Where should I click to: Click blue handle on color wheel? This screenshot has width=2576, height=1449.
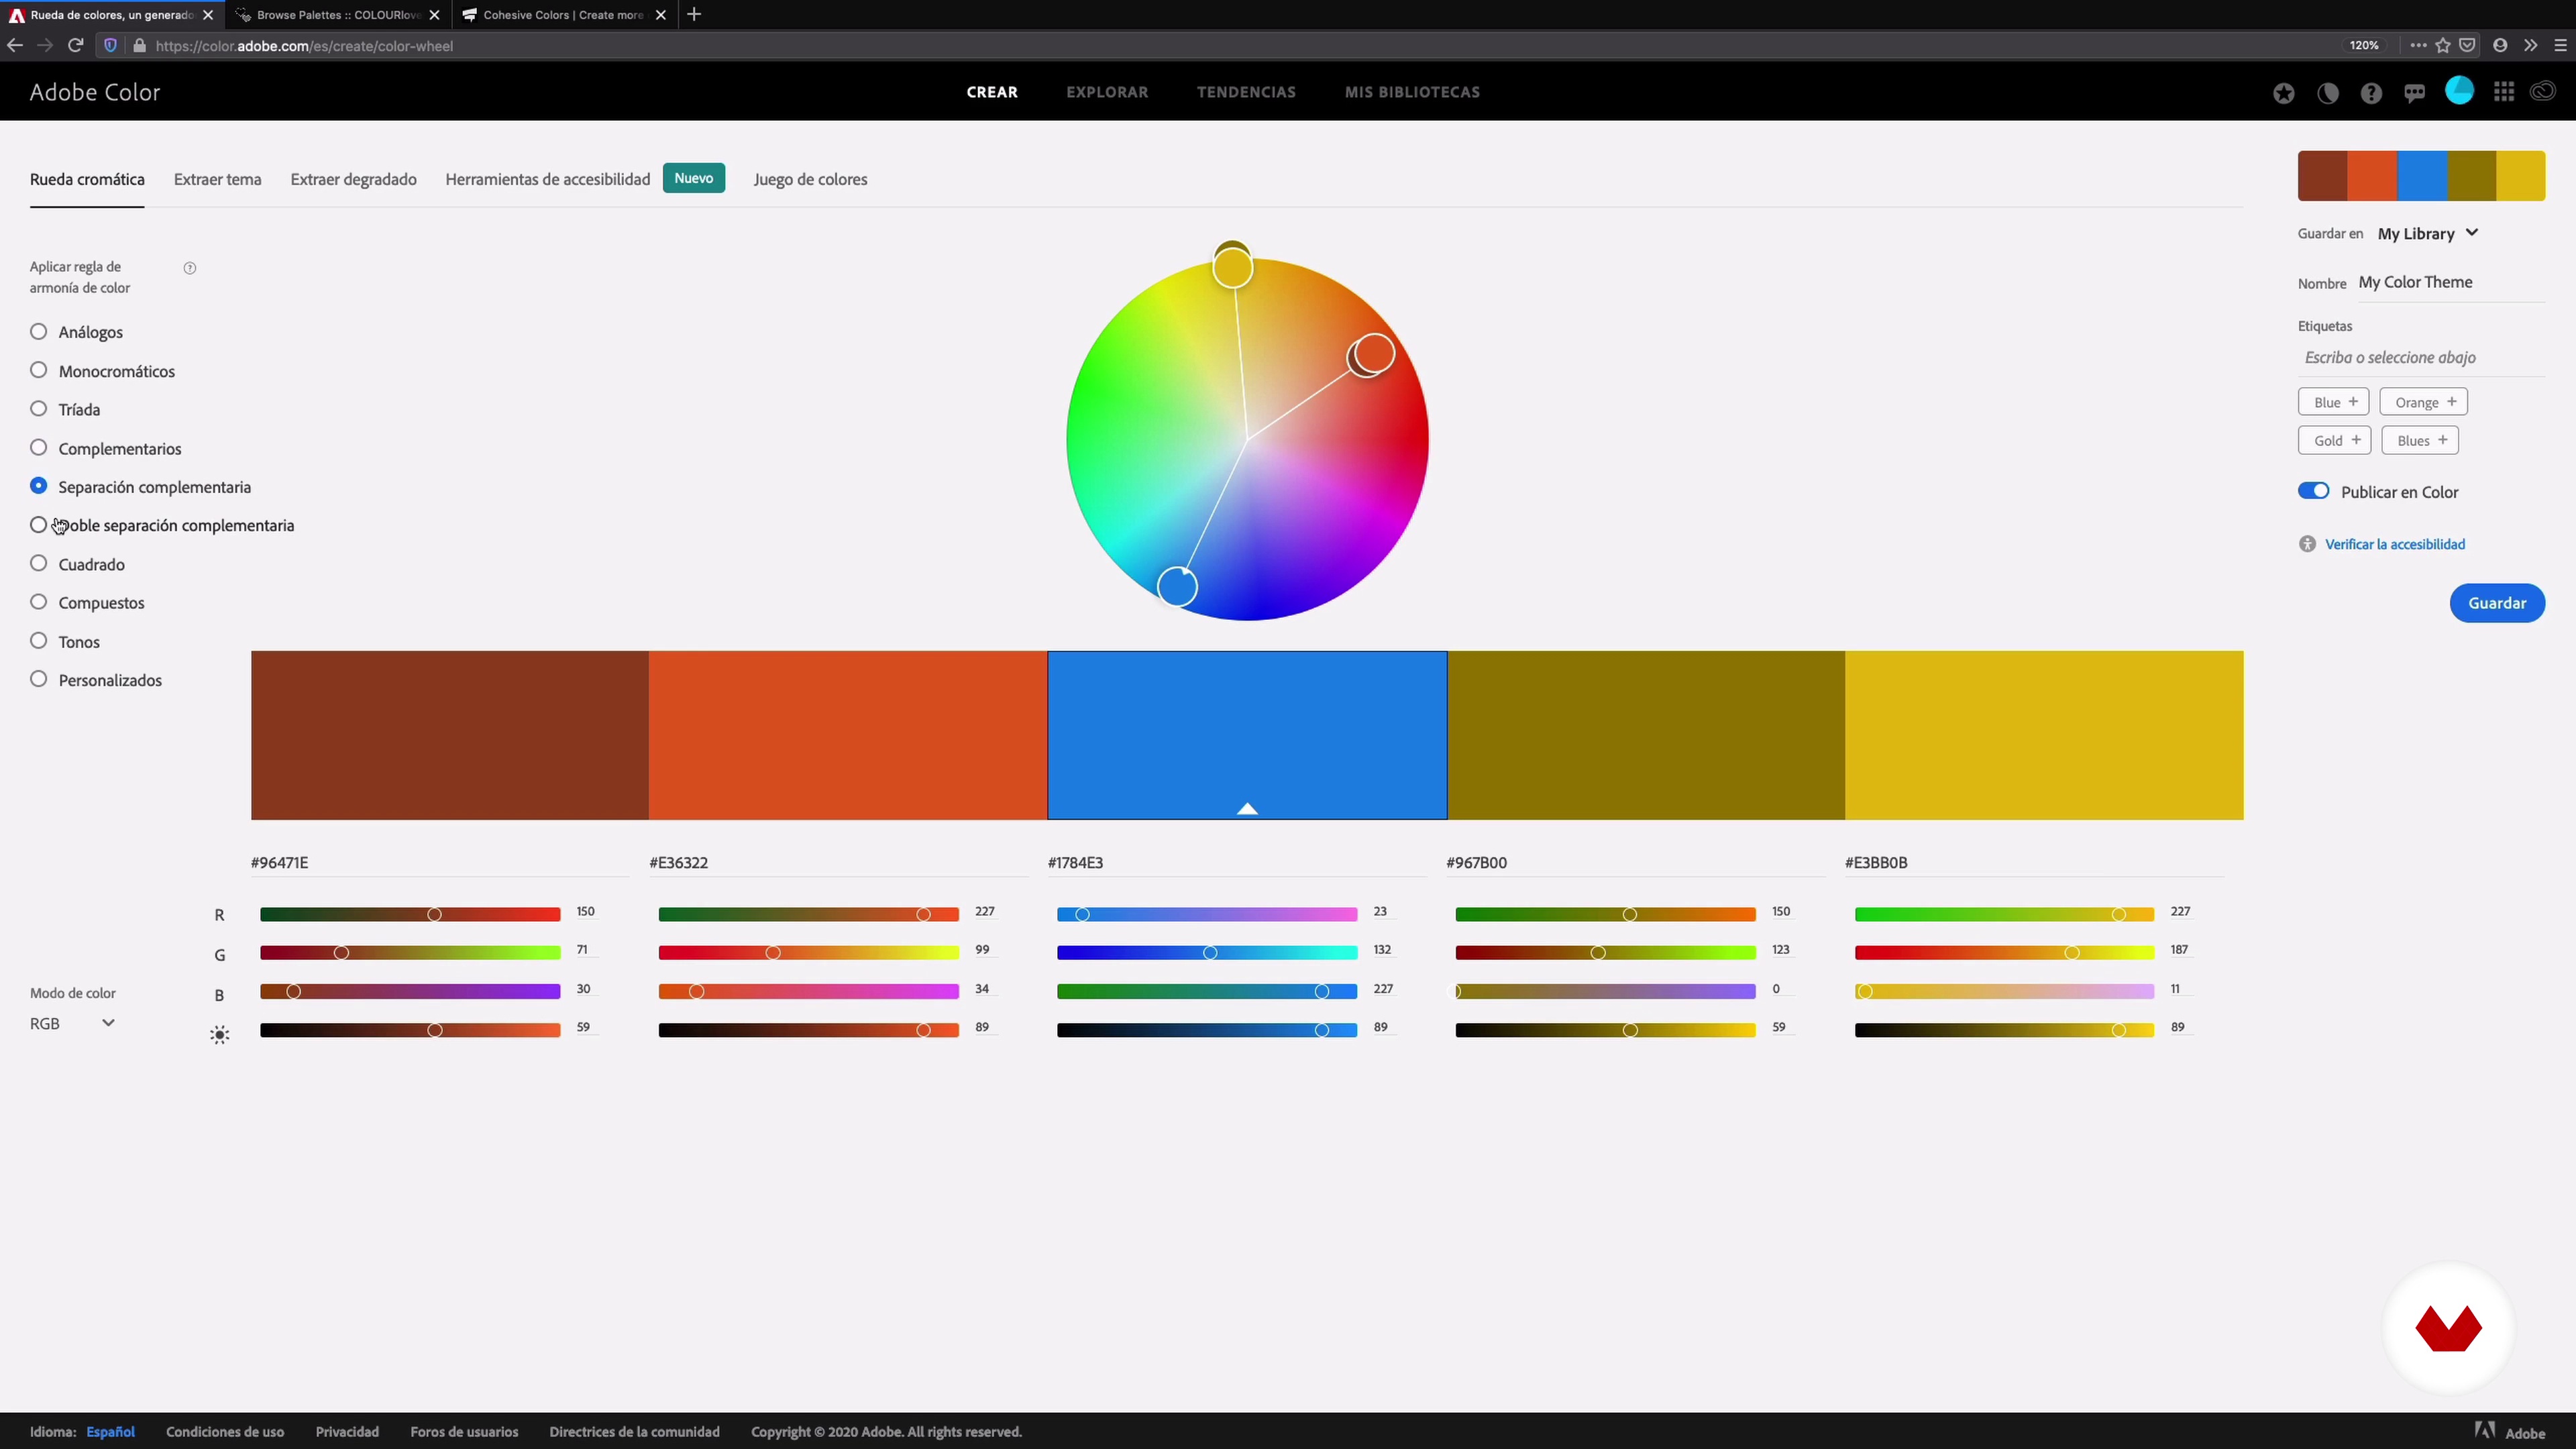coord(1177,586)
